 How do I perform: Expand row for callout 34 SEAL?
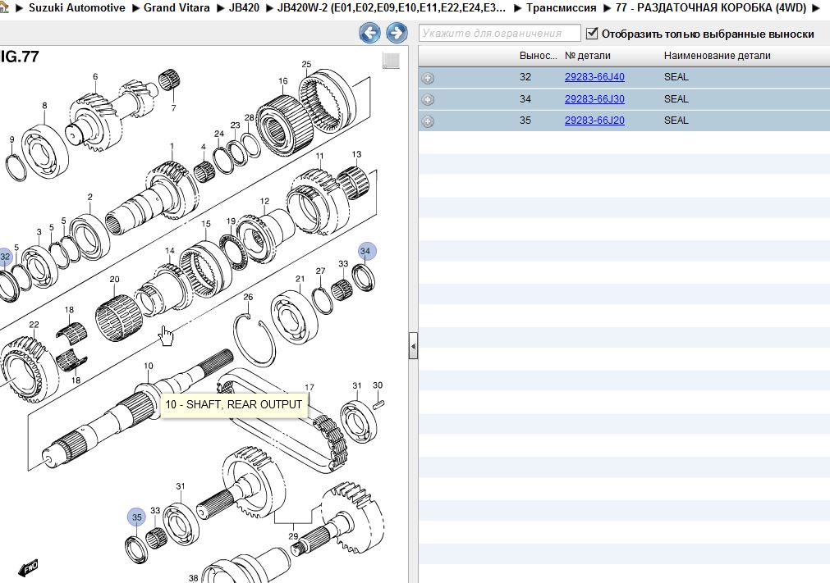coord(428,99)
